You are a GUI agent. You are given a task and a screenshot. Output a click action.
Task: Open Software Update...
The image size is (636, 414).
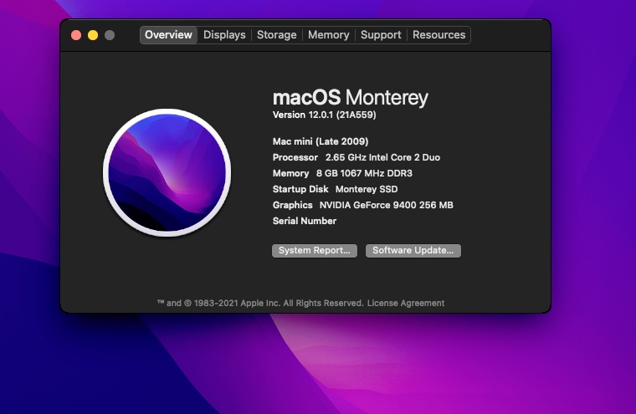413,251
